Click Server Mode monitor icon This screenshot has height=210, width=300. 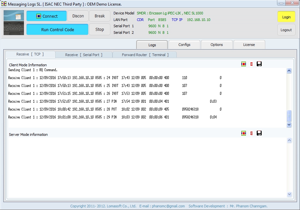(244, 133)
